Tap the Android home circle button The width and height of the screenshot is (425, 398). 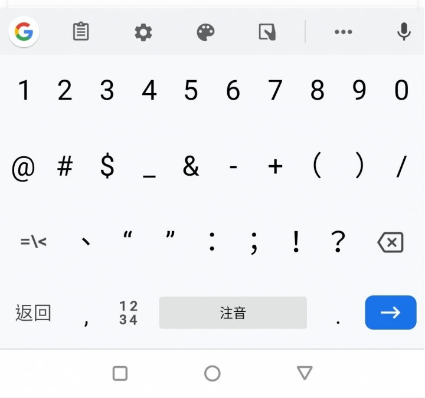coord(212,374)
